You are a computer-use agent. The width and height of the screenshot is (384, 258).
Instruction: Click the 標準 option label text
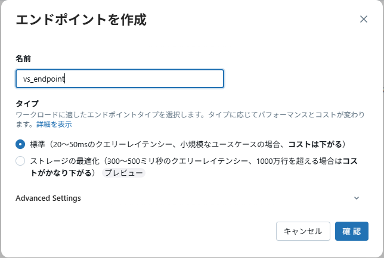click(x=38, y=144)
